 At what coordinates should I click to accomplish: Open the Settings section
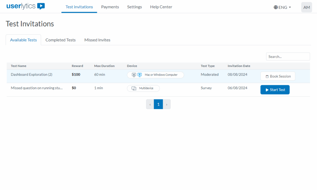(134, 7)
